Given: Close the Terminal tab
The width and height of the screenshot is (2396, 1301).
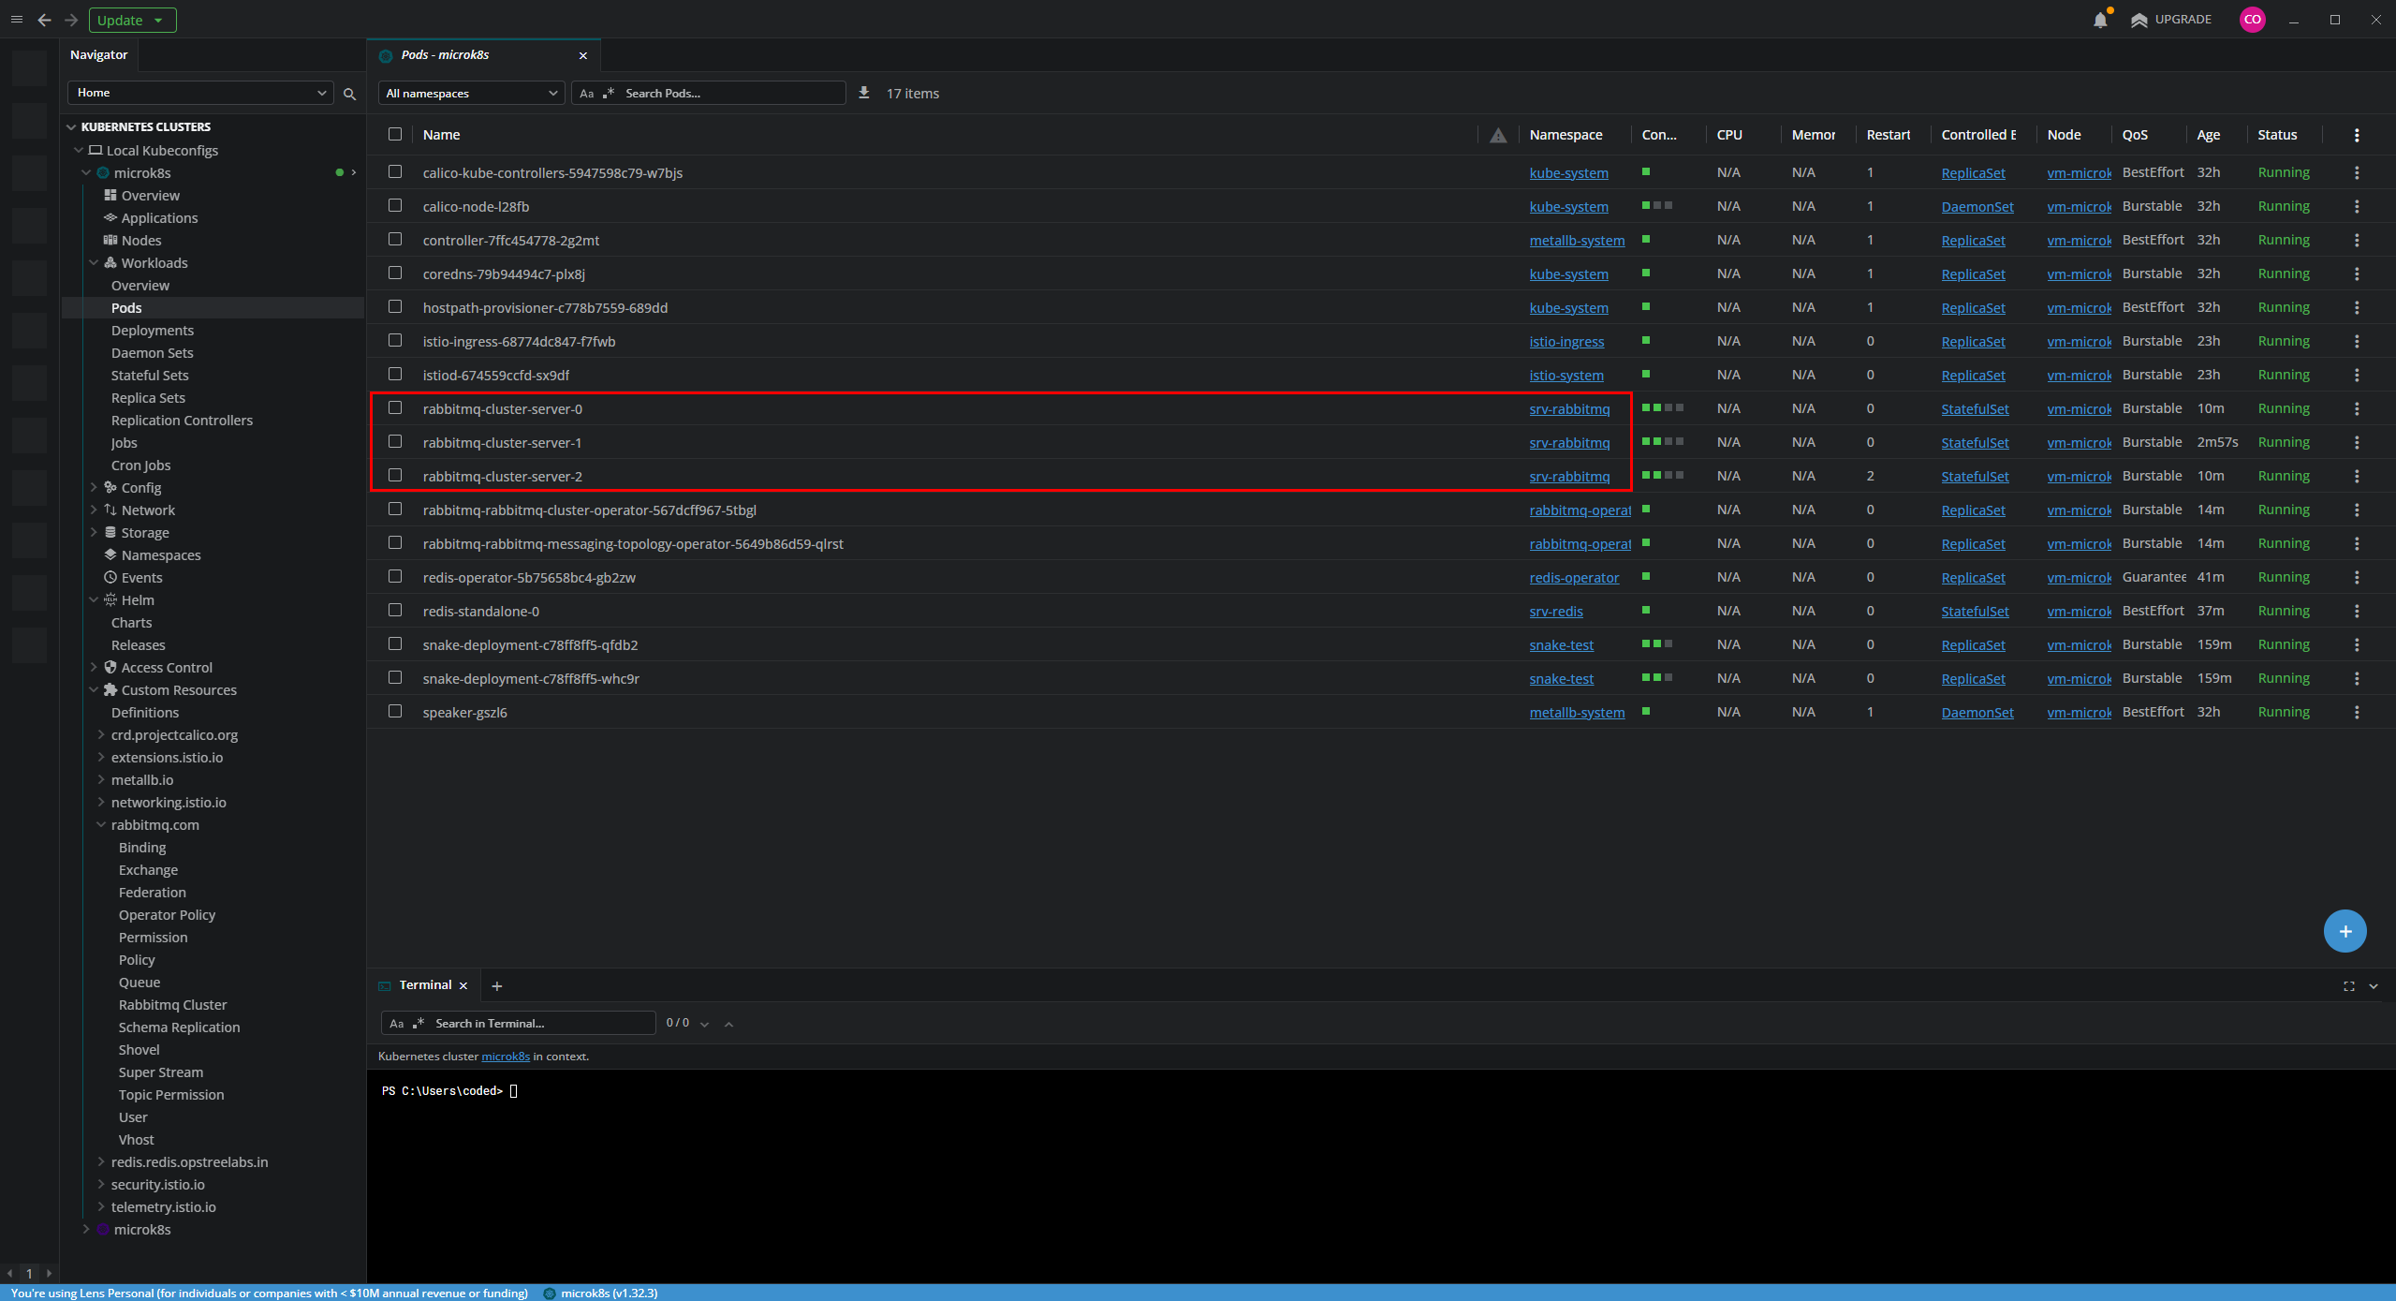Looking at the screenshot, I should 463,986.
